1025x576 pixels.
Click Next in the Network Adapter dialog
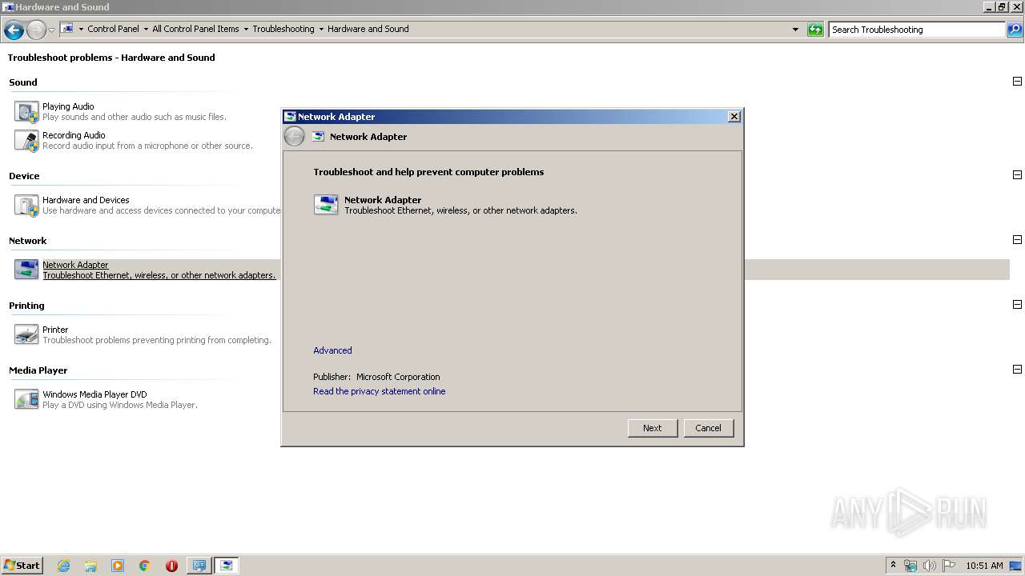pos(653,428)
